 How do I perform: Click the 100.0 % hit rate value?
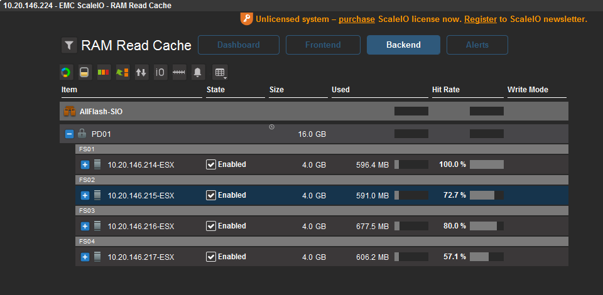coord(453,164)
